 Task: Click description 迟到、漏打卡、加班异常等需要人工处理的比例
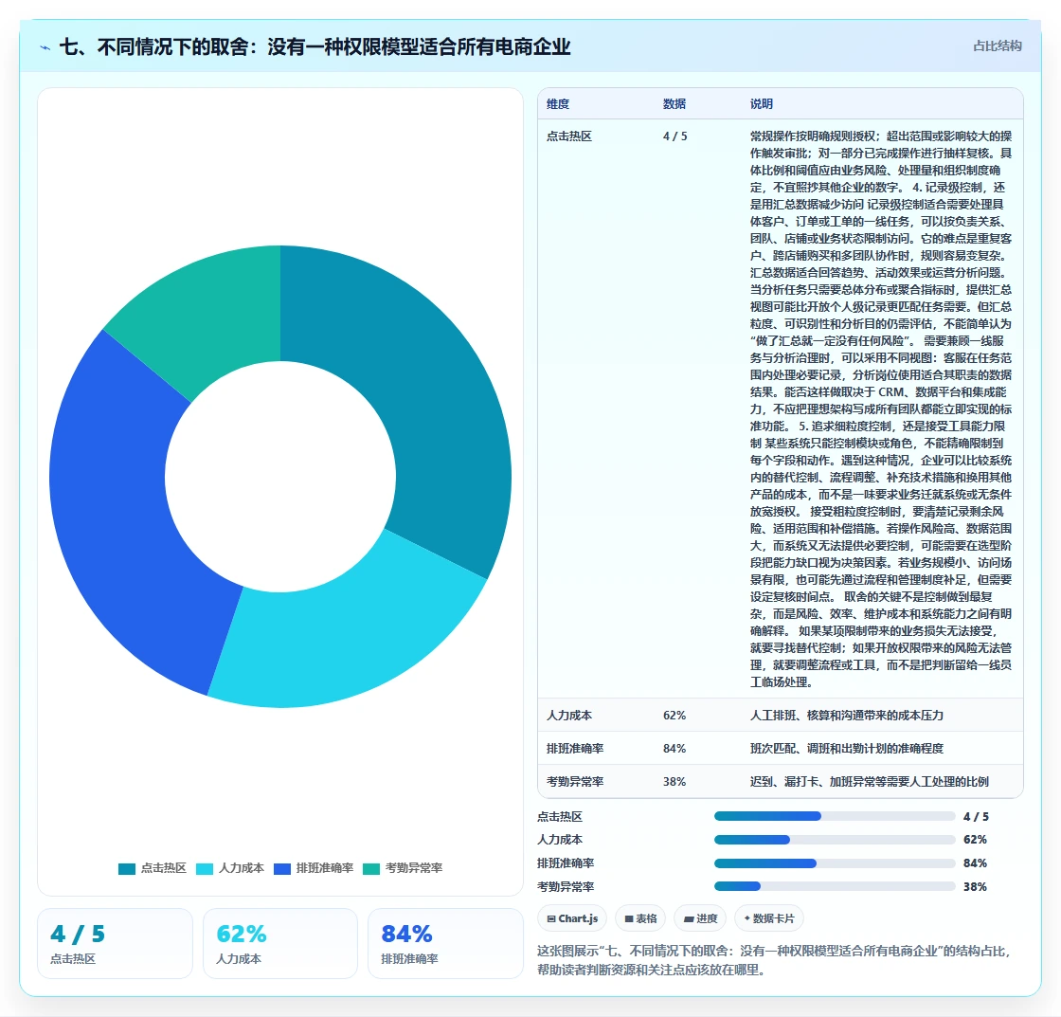[870, 781]
